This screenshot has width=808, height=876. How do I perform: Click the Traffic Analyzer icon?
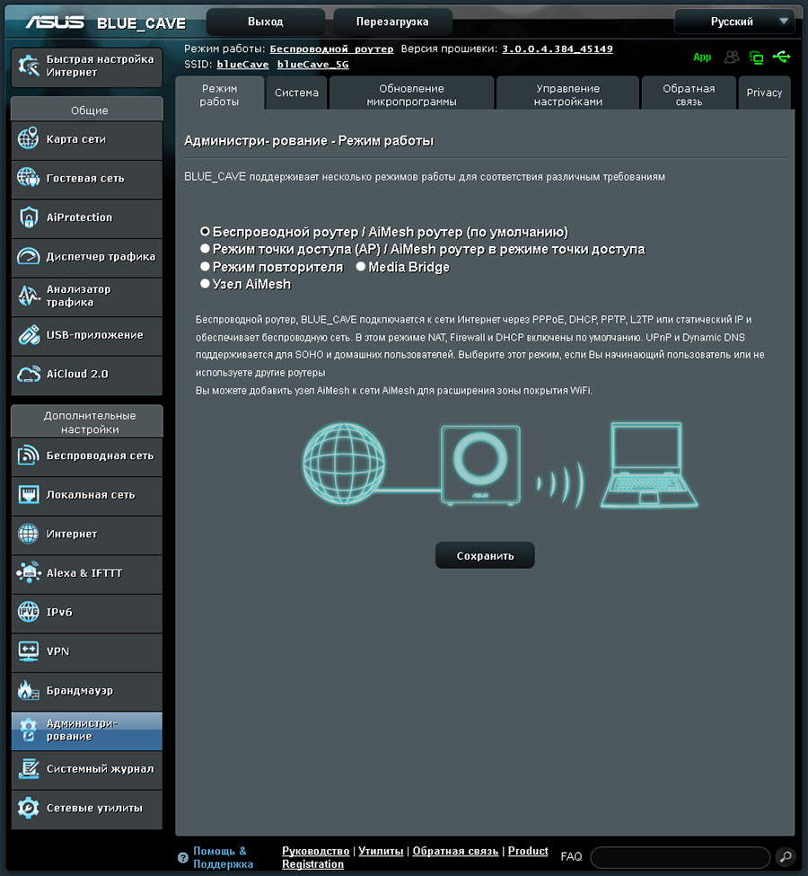pos(28,296)
